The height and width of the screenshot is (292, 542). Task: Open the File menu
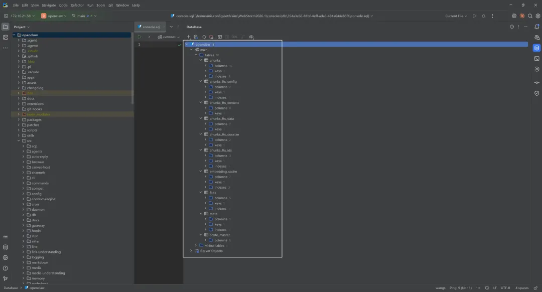tap(16, 5)
